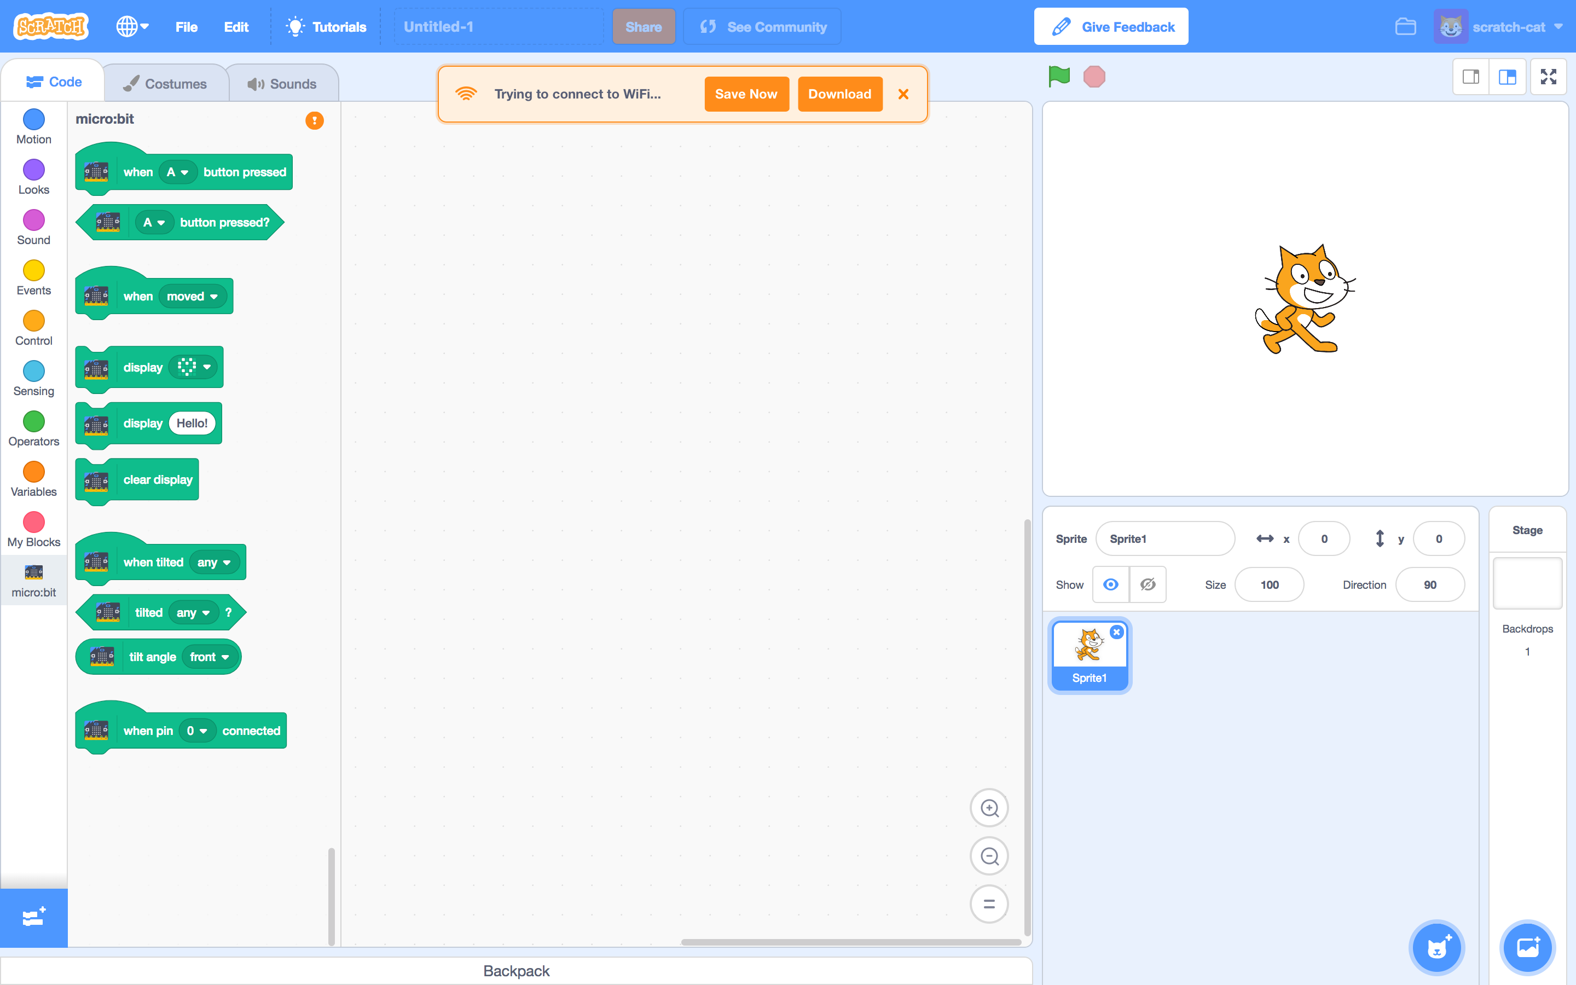Zoom in on the code workspace

tap(989, 808)
